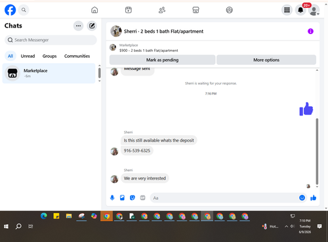This screenshot has height=242, width=328.
Task: Click the small seen-by avatar under the messages
Action: tap(308, 186)
